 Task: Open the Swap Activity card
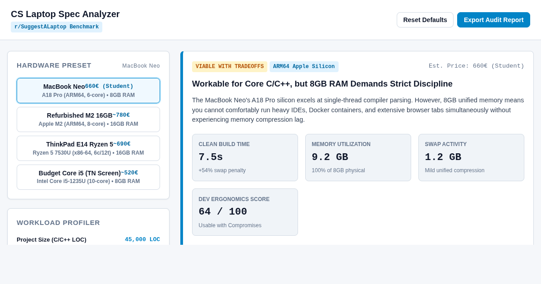coord(471,158)
